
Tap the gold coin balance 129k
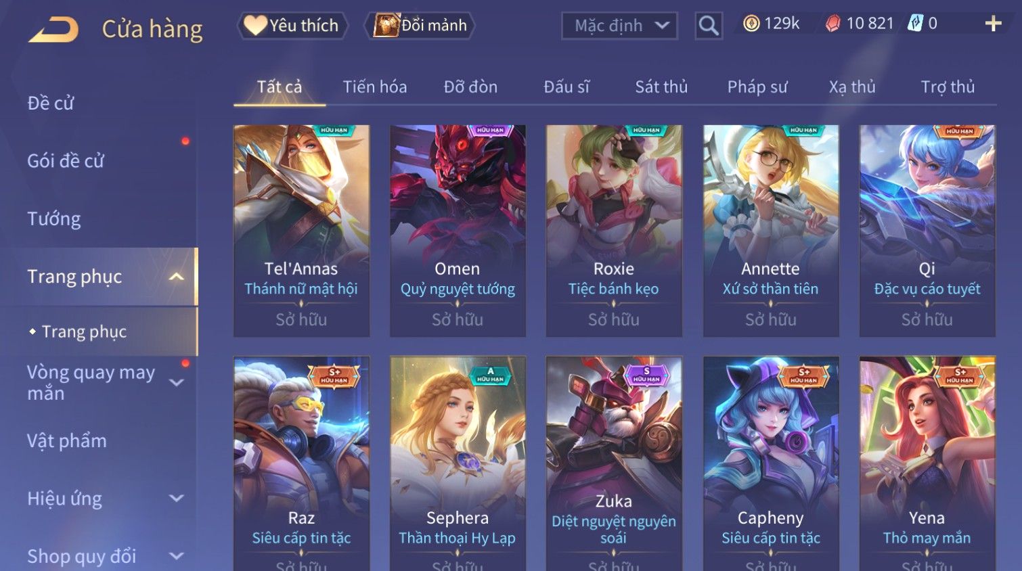[771, 24]
